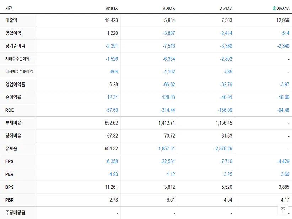Click the -1,526 controlling interest value
292x219 pixels.
pos(112,59)
